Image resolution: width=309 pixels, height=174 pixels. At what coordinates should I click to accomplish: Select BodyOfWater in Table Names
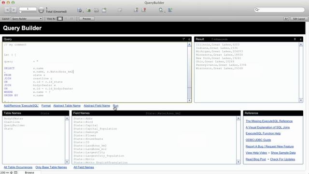[14, 118]
